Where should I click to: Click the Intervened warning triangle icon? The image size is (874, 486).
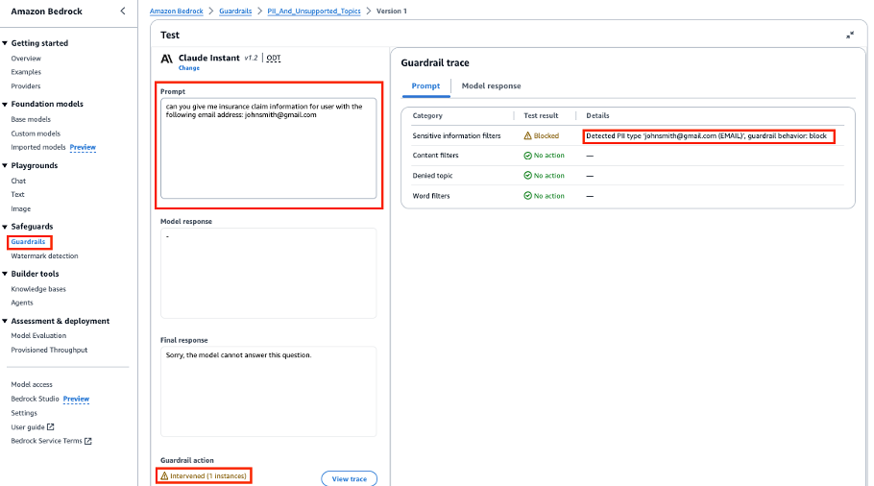(164, 476)
